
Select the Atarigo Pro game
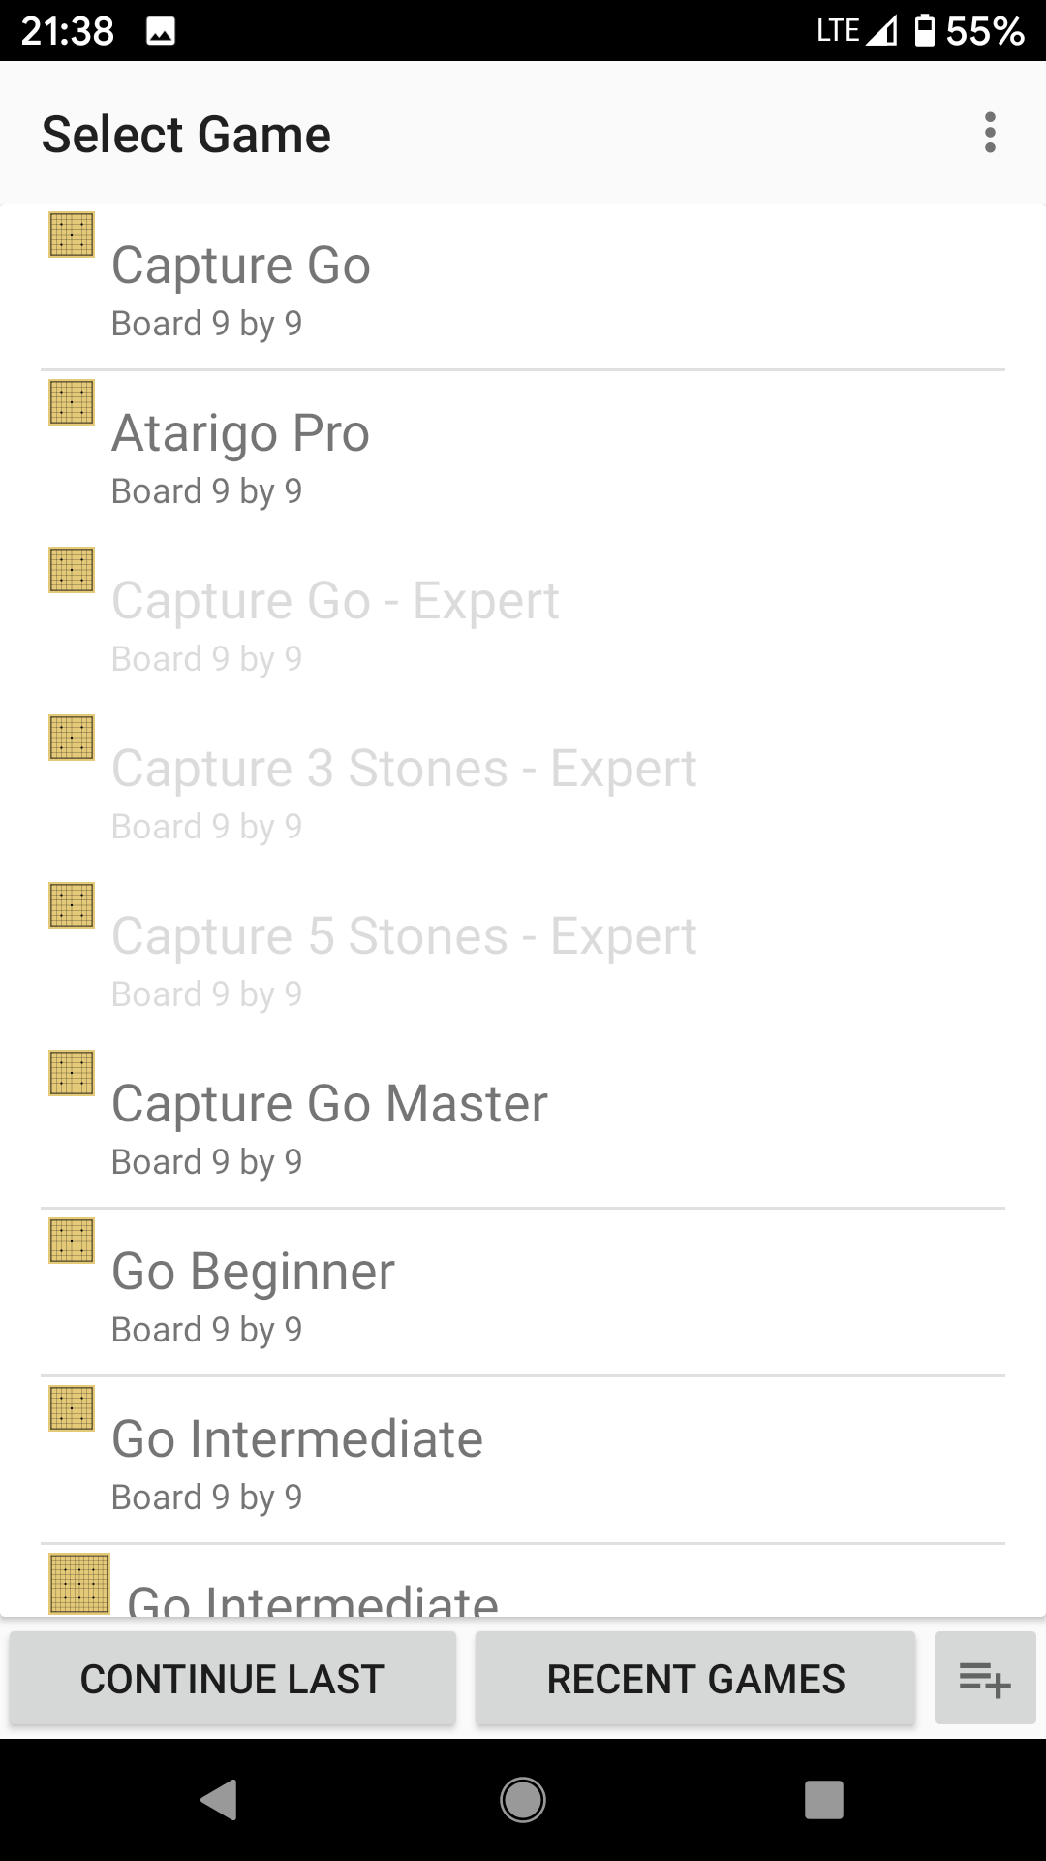click(523, 456)
